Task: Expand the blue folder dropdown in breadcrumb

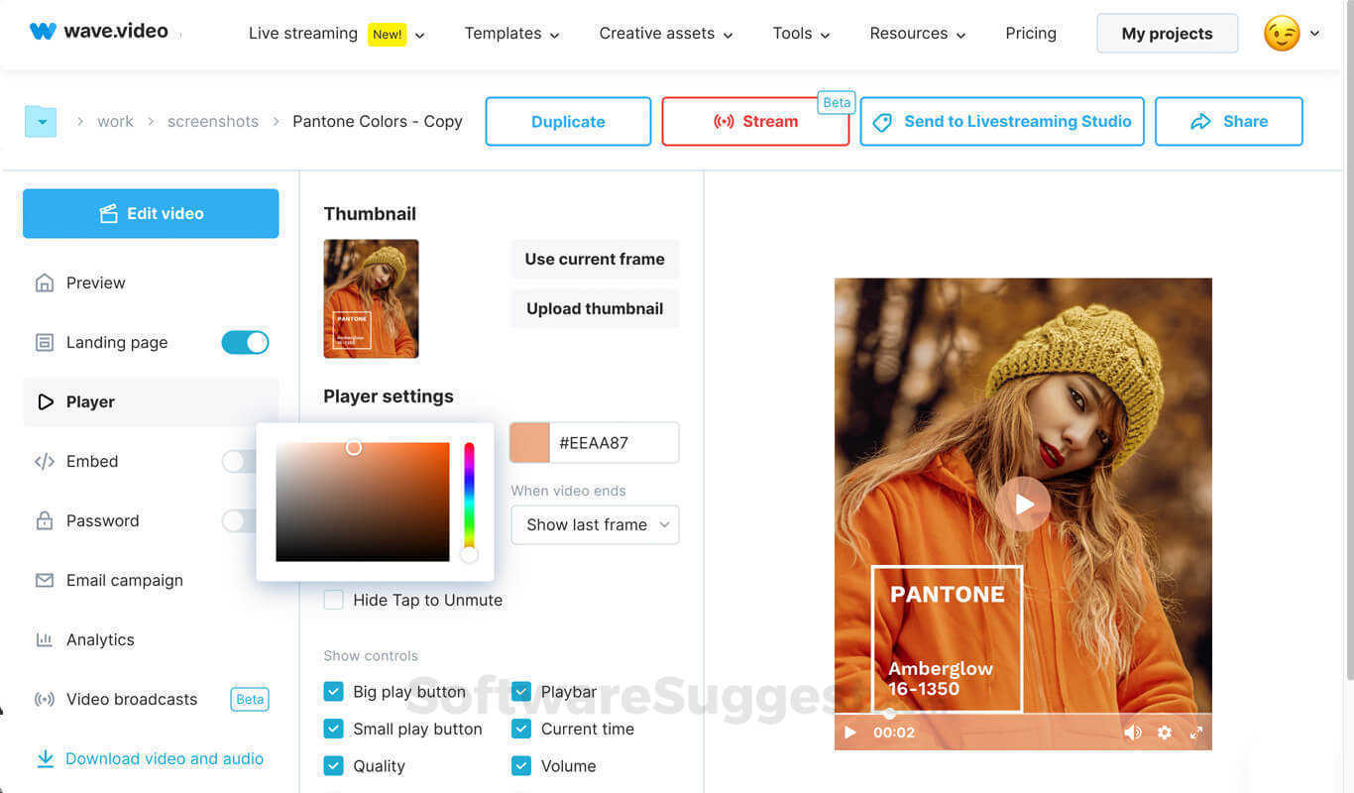Action: click(41, 122)
